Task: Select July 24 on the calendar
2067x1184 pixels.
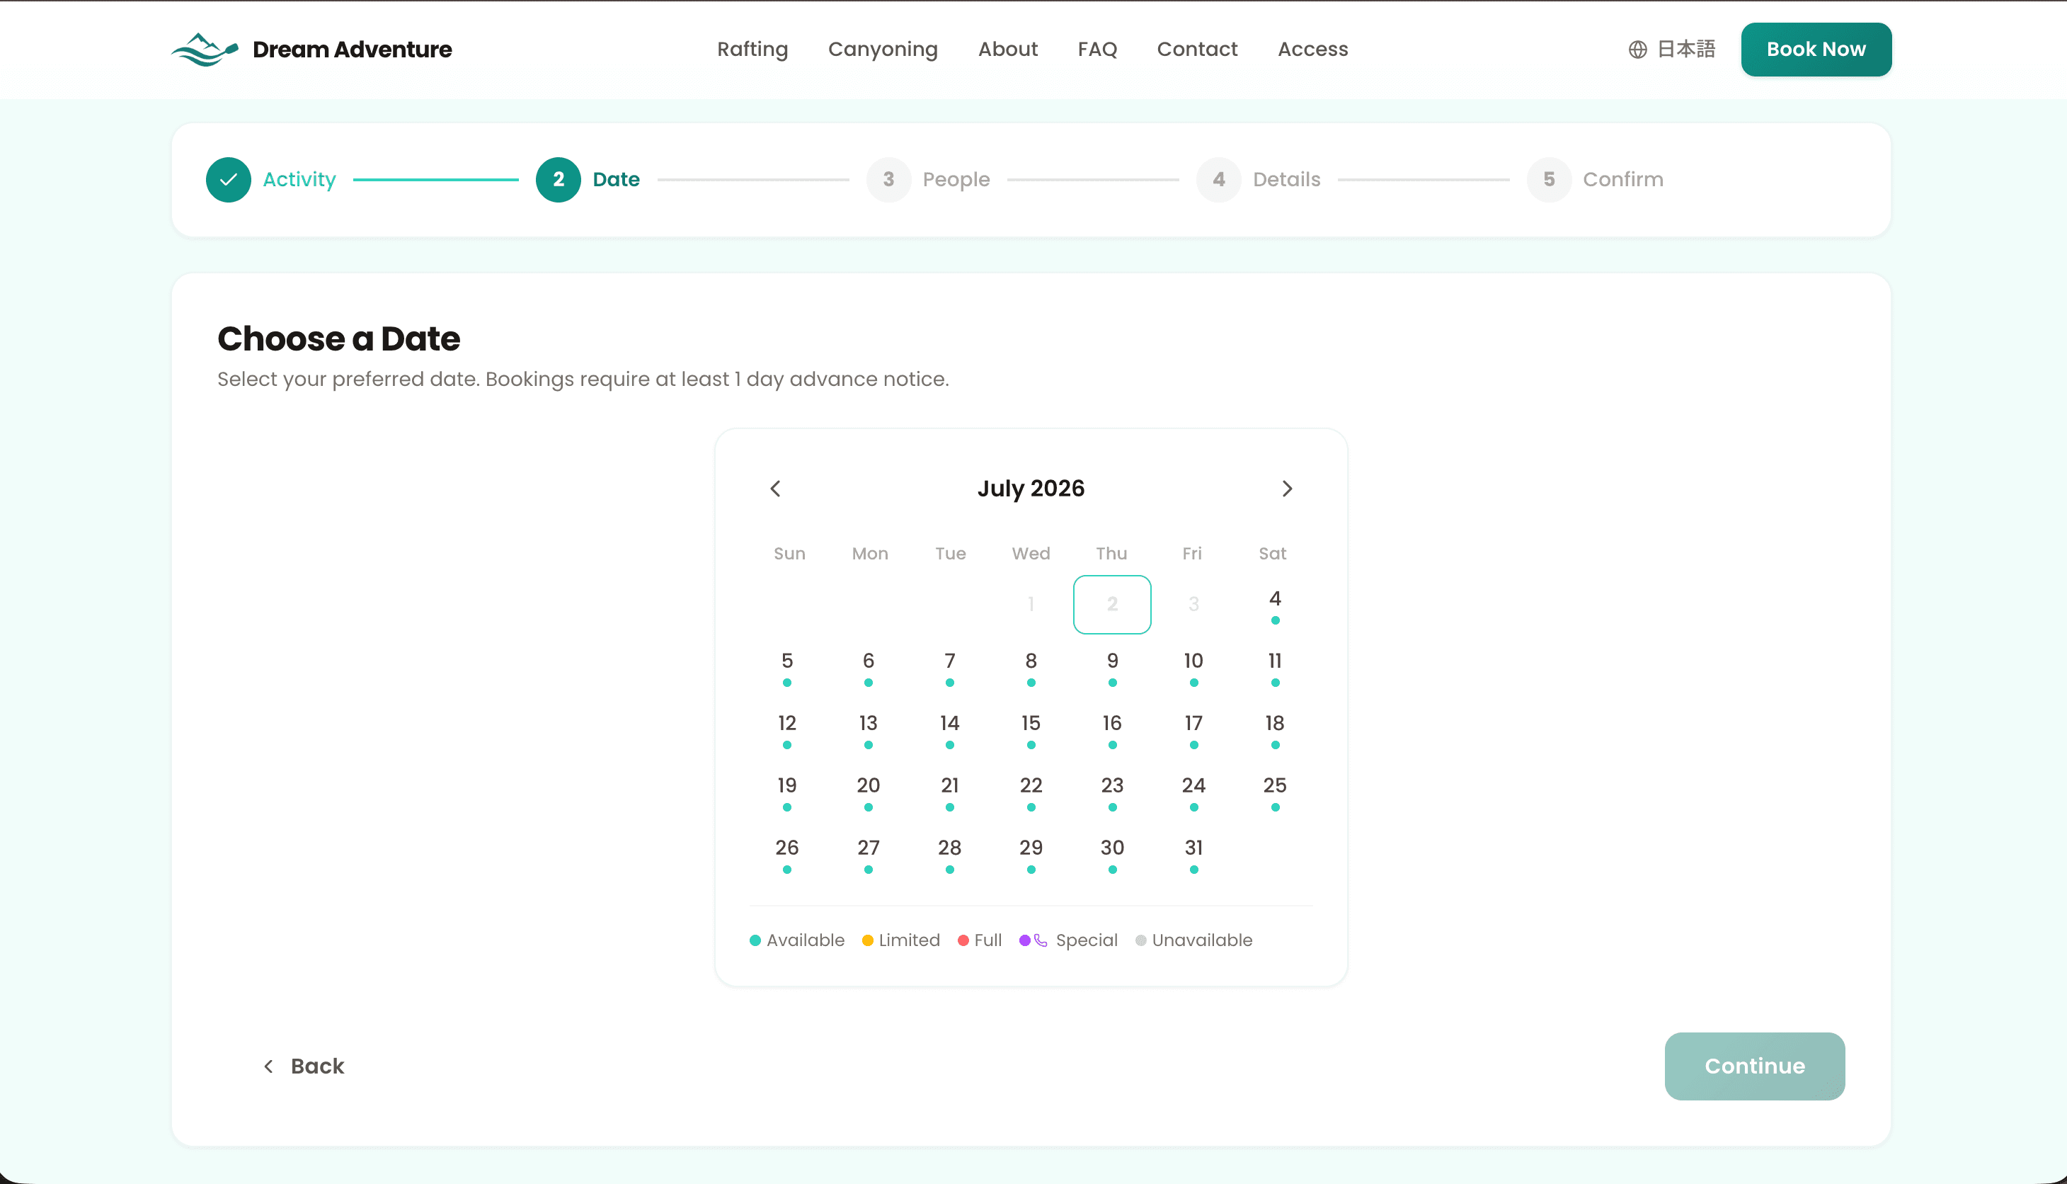Action: 1193,792
